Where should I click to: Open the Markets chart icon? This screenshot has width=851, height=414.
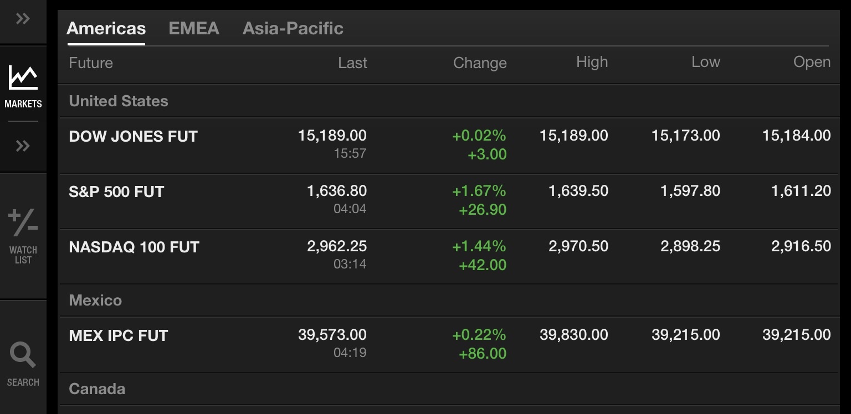tap(23, 79)
